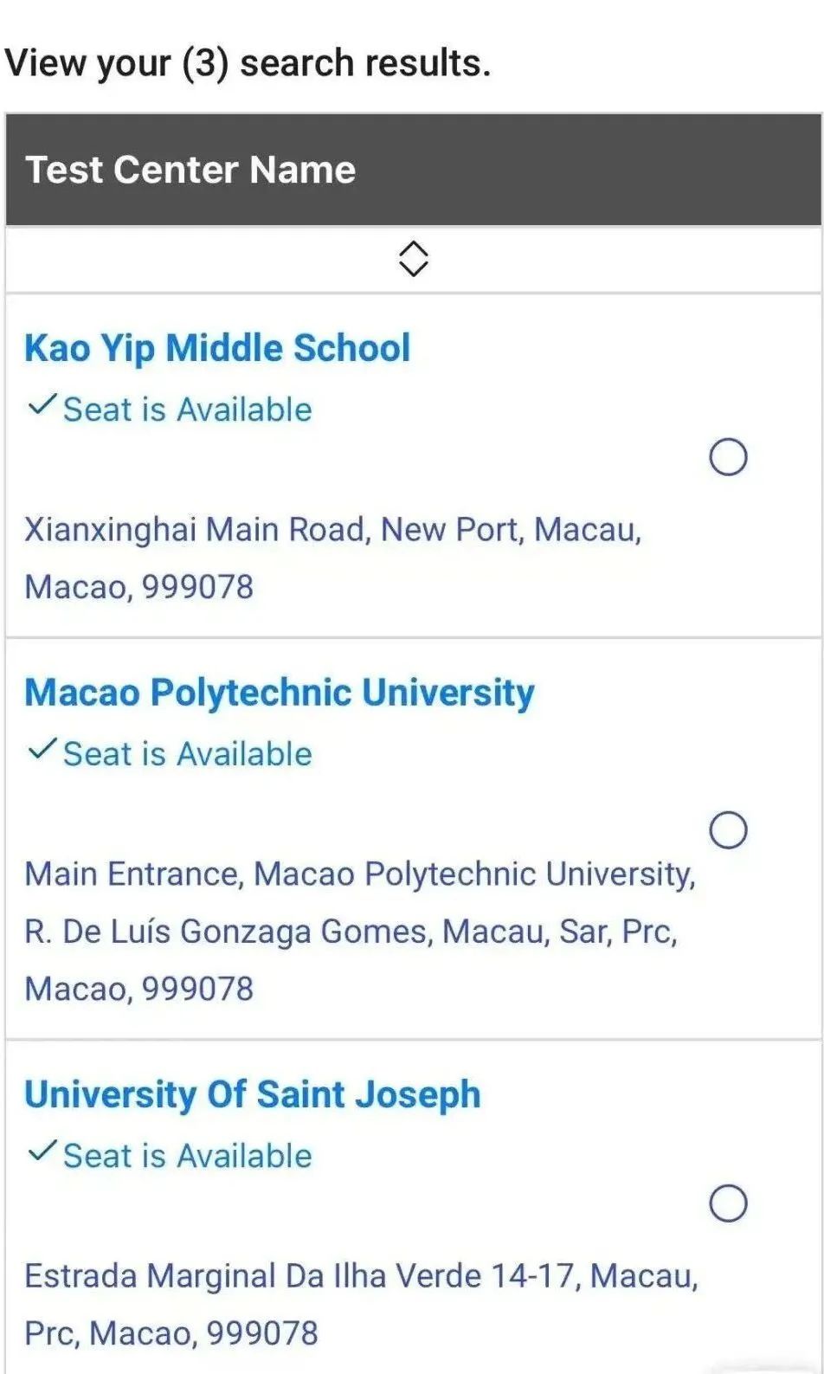Click the Main Entrance, Macao Polytechnic University address line
Screen dimensions: 824x1374
point(360,874)
